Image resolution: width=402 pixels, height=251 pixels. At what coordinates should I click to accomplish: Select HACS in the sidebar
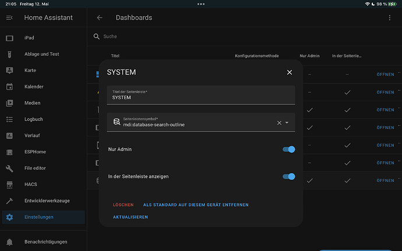point(44,185)
